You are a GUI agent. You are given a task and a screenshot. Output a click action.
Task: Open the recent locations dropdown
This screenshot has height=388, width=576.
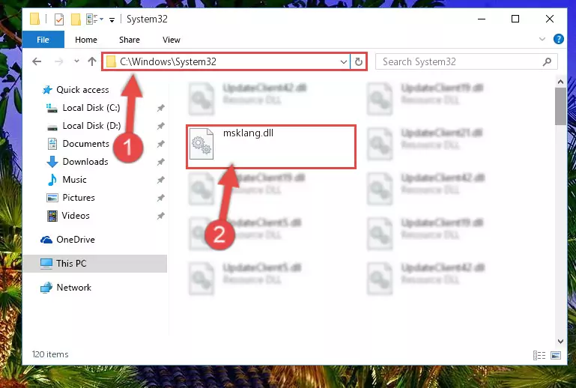tap(76, 61)
